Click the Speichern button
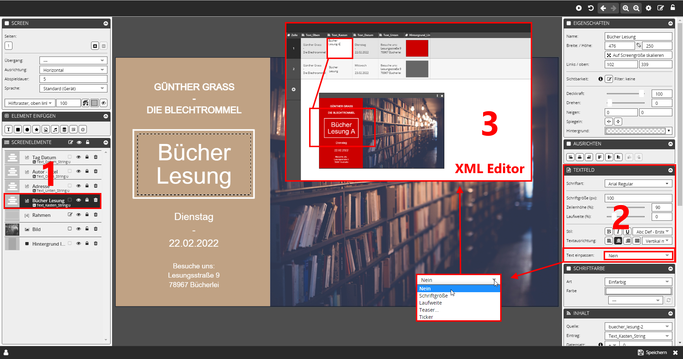The width and height of the screenshot is (683, 359). [x=652, y=352]
